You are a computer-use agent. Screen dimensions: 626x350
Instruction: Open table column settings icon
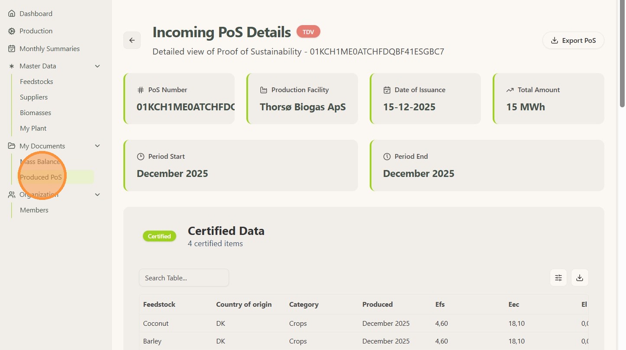(558, 278)
